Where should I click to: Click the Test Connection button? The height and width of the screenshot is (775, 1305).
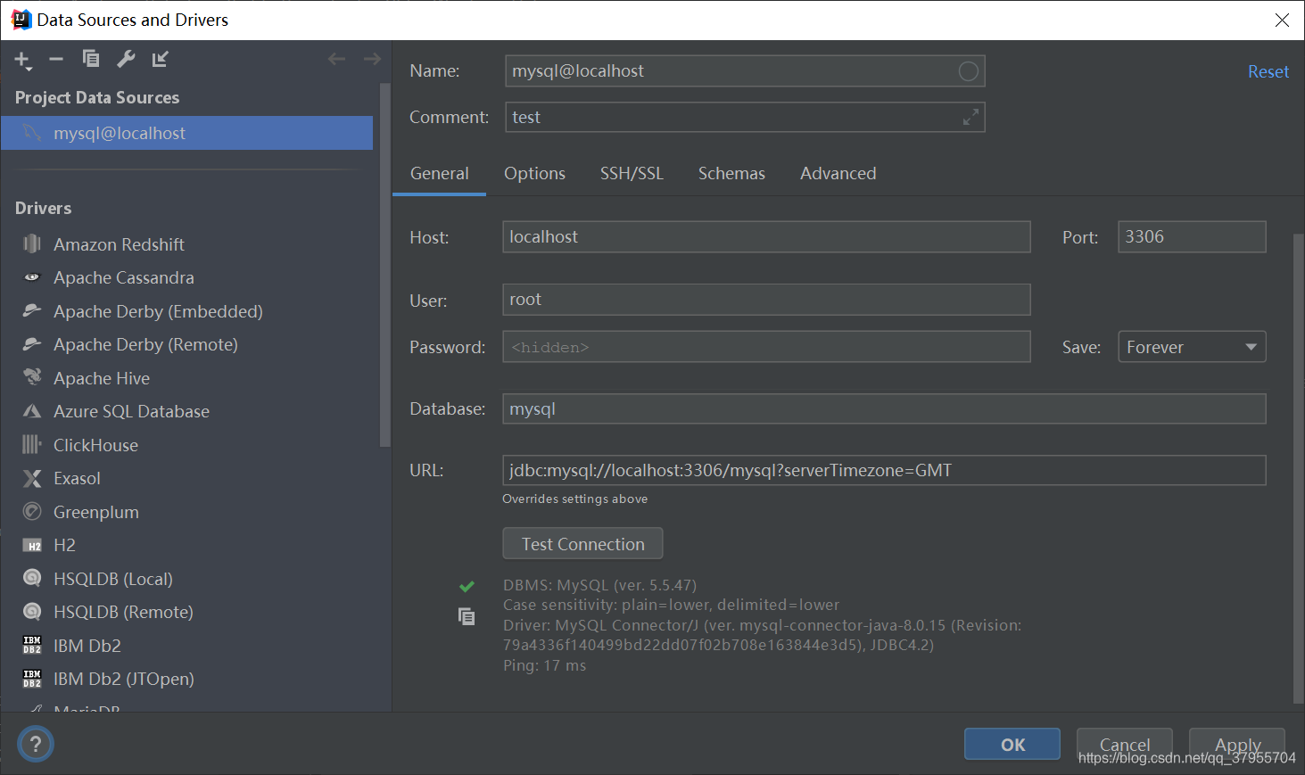coord(582,543)
